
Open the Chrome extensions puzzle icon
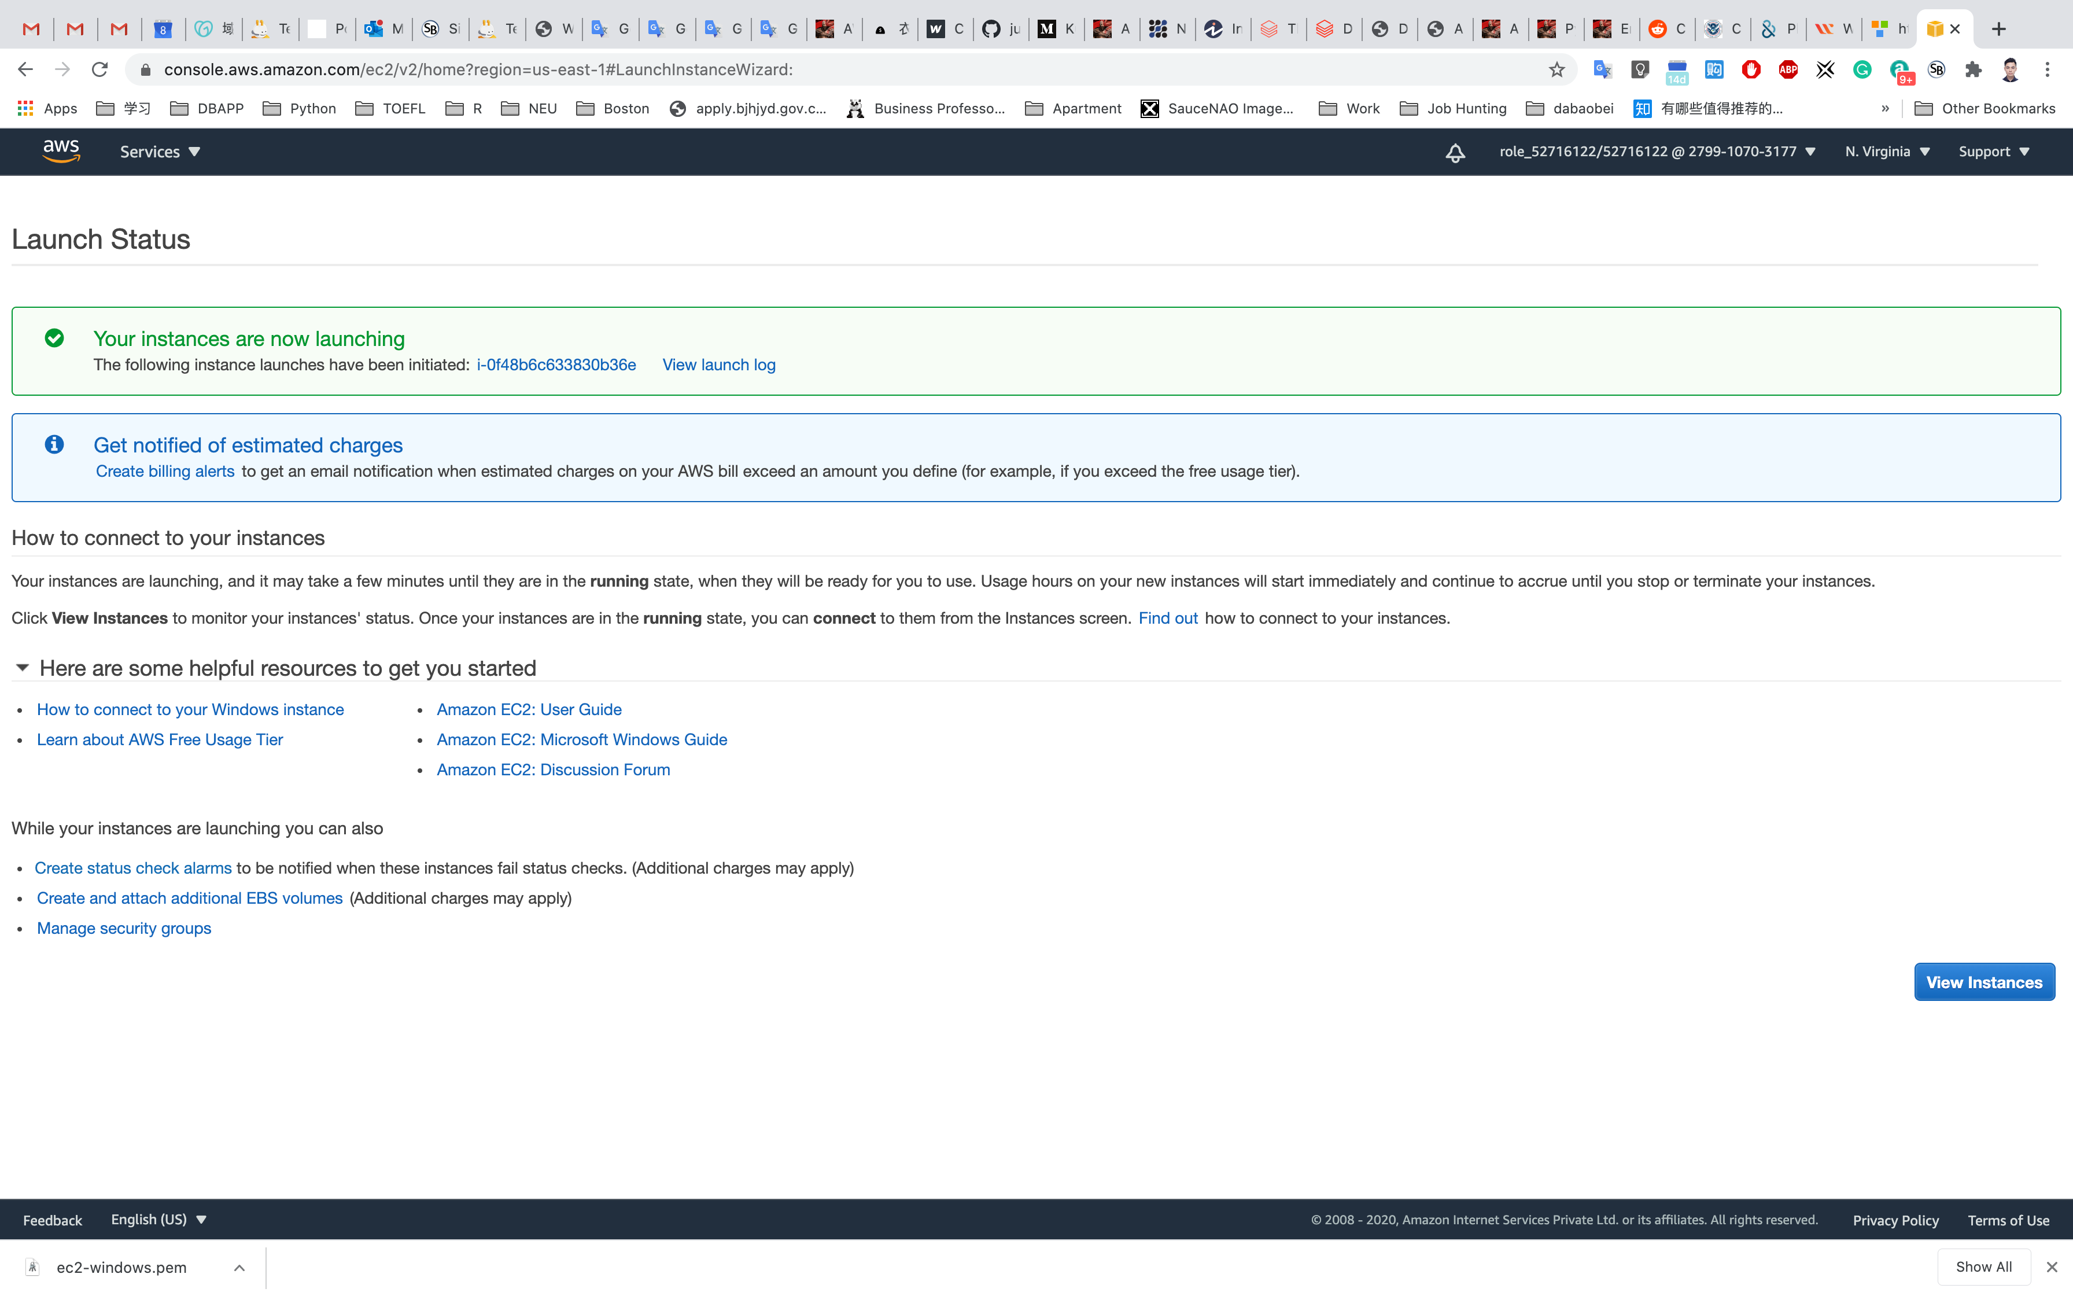pyautogui.click(x=1974, y=69)
